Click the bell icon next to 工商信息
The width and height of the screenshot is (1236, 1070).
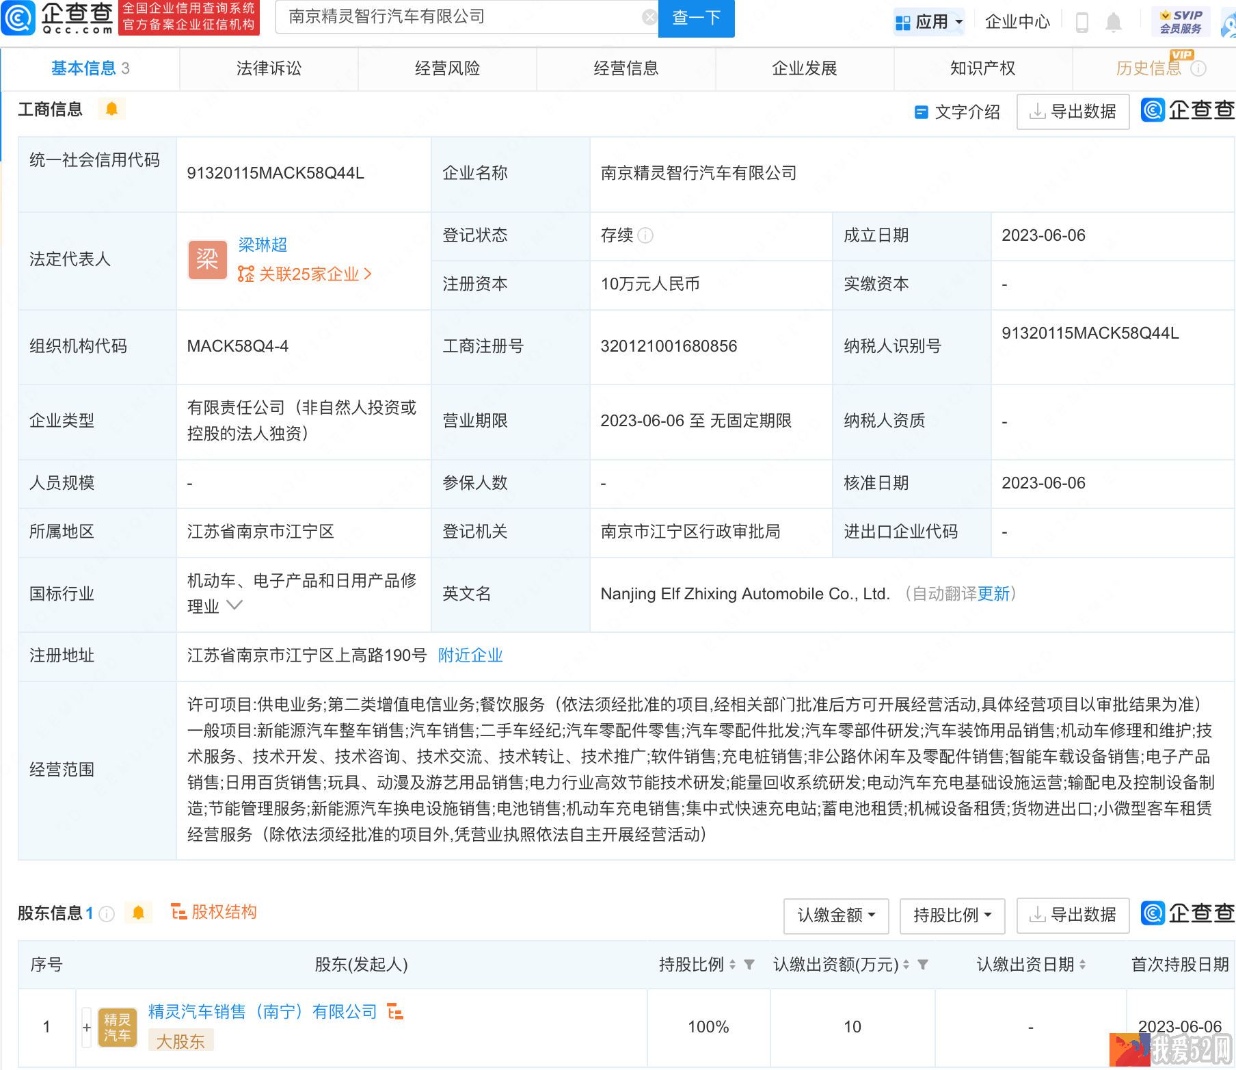point(111,109)
